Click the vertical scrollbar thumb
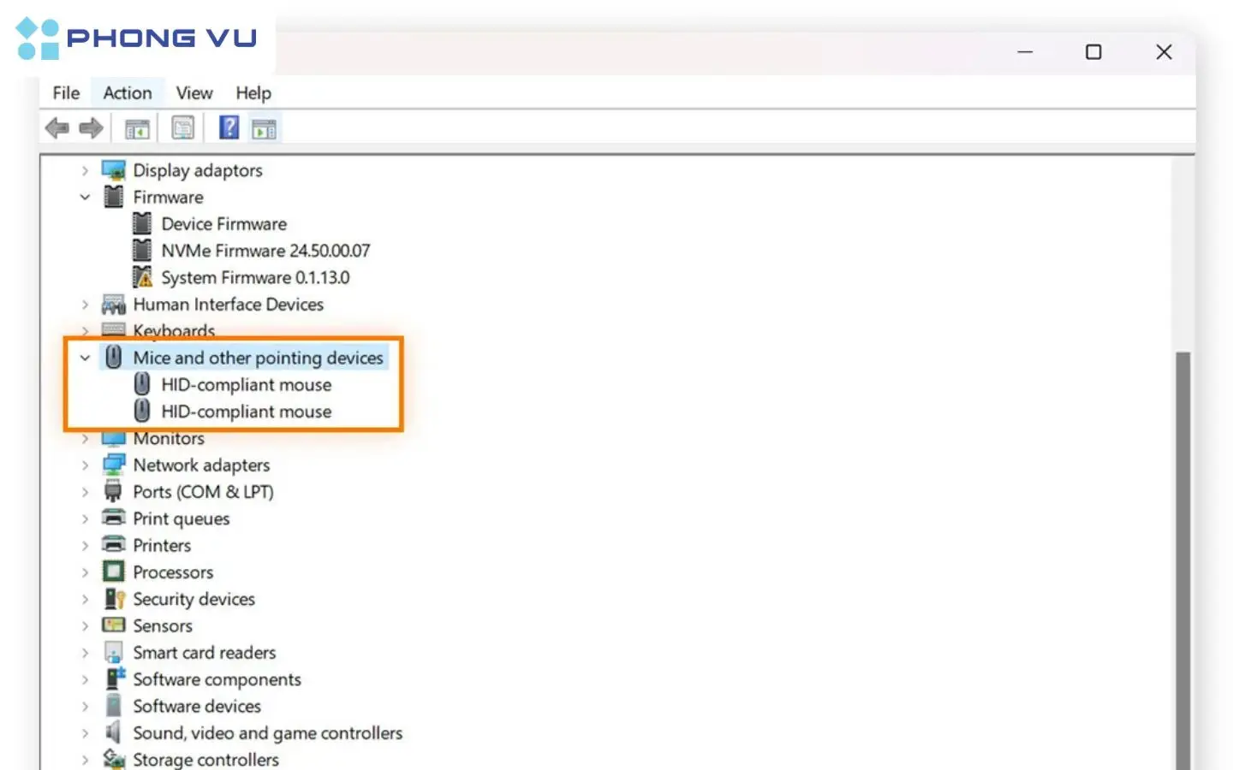Screen dimensions: 1233x770 click(1183, 560)
